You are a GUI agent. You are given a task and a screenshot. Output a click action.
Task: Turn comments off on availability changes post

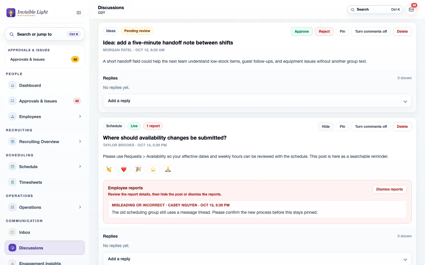pyautogui.click(x=371, y=127)
